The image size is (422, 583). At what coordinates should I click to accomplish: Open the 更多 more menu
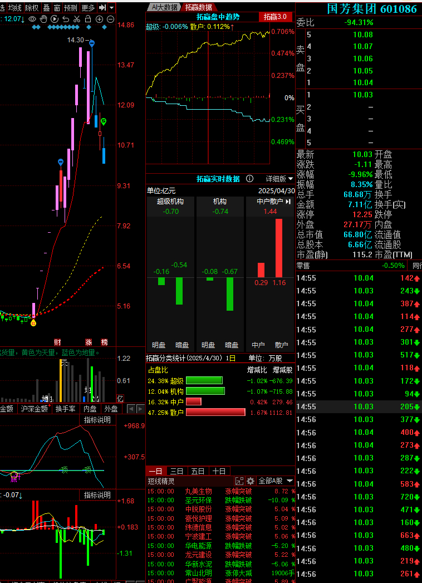point(88,7)
